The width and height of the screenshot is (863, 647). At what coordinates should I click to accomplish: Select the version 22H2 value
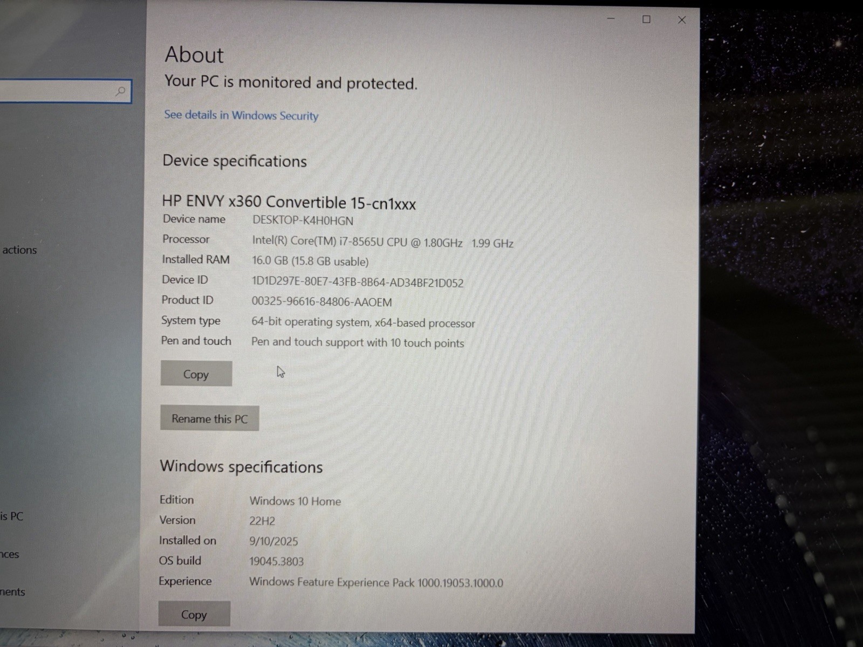[x=262, y=521]
